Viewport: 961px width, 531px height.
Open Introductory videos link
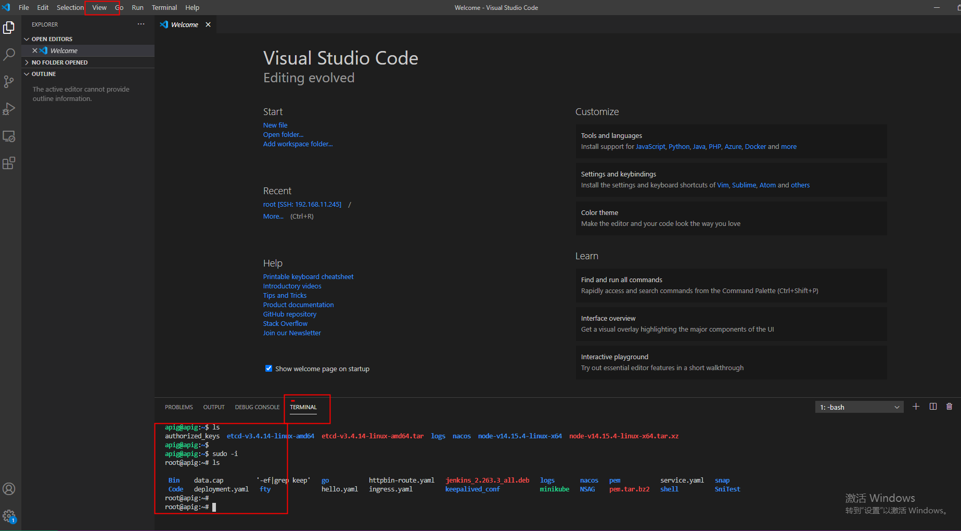pos(292,286)
